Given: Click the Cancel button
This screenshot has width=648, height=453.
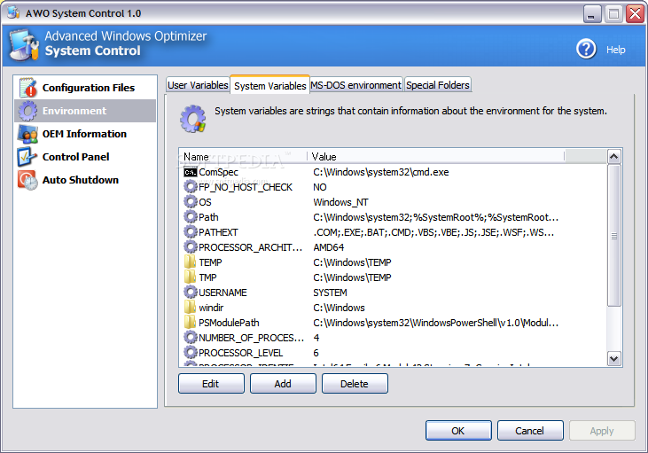Looking at the screenshot, I should tap(530, 431).
